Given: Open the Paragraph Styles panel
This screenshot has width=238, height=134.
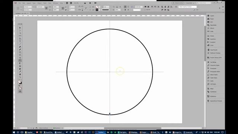Looking at the screenshot, I should [214, 71].
